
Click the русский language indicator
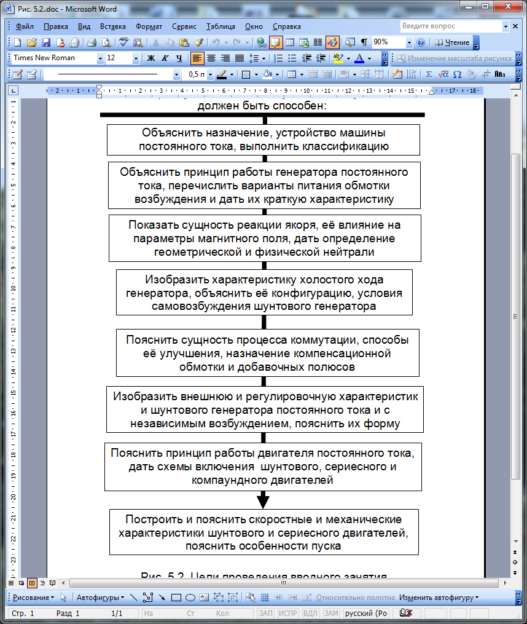click(x=366, y=614)
